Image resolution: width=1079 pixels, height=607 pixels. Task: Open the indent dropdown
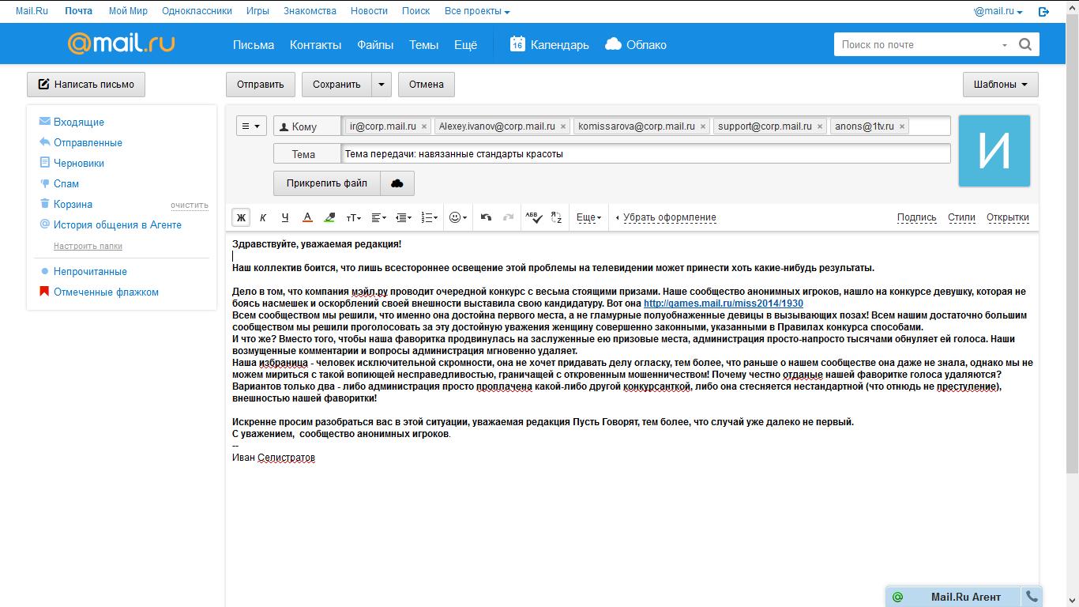(x=404, y=217)
